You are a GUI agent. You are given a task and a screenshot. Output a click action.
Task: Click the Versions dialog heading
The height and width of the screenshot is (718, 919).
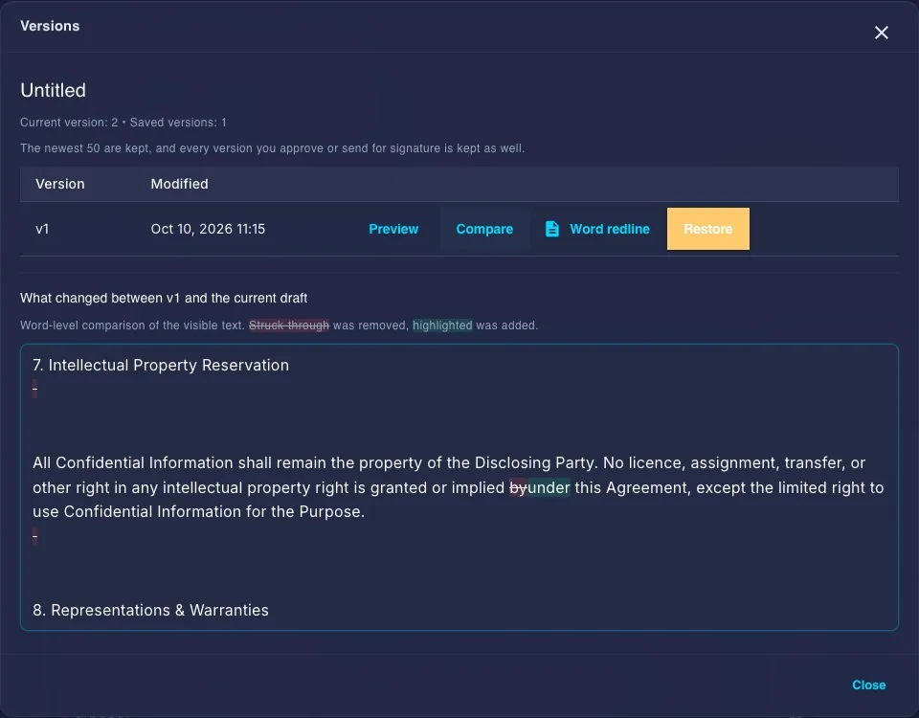click(50, 26)
